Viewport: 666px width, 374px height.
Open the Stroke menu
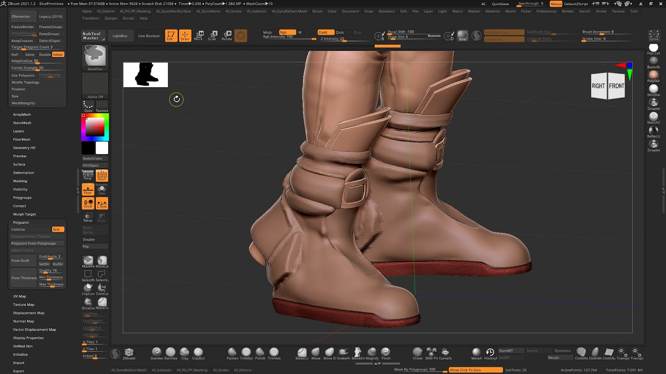click(x=601, y=11)
